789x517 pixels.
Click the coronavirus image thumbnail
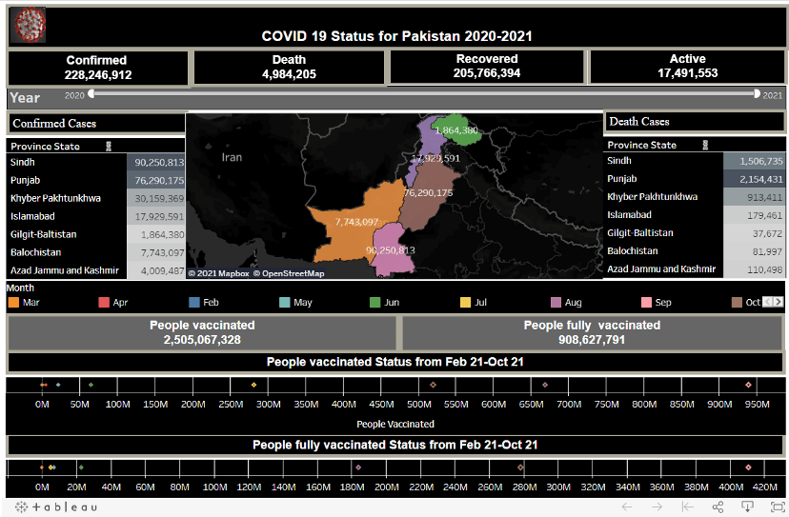(30, 25)
